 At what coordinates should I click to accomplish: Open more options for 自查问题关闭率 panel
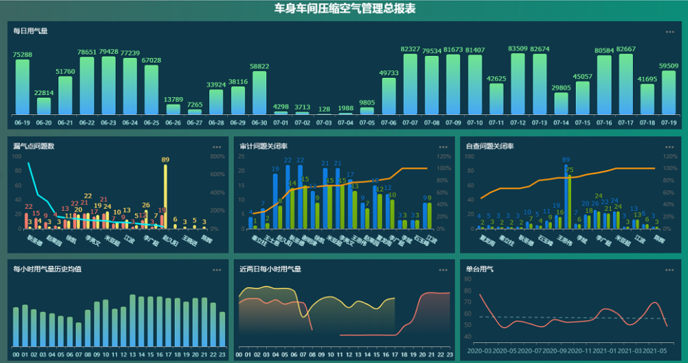coord(669,147)
